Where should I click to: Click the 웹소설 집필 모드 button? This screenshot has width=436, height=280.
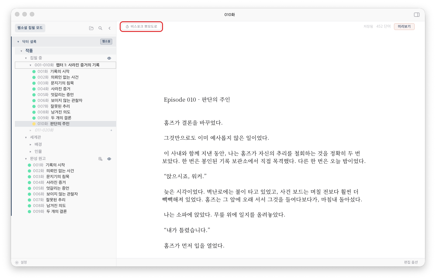30,28
